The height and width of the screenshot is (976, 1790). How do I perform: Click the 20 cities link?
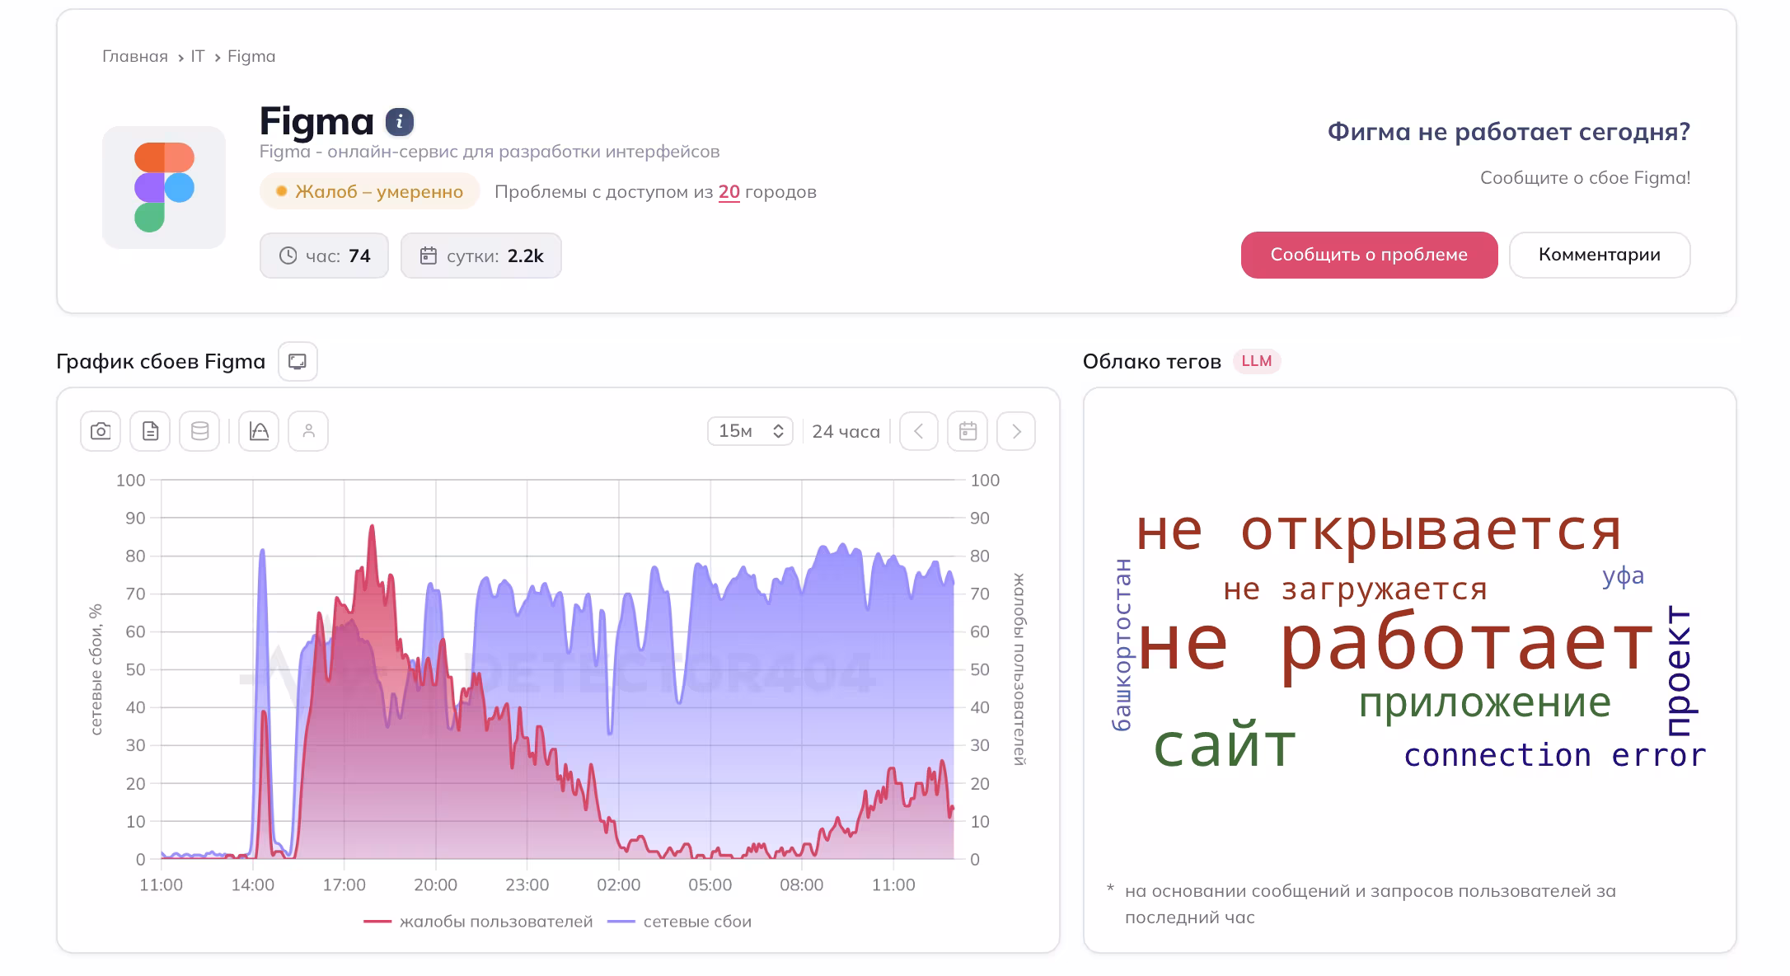click(x=729, y=192)
